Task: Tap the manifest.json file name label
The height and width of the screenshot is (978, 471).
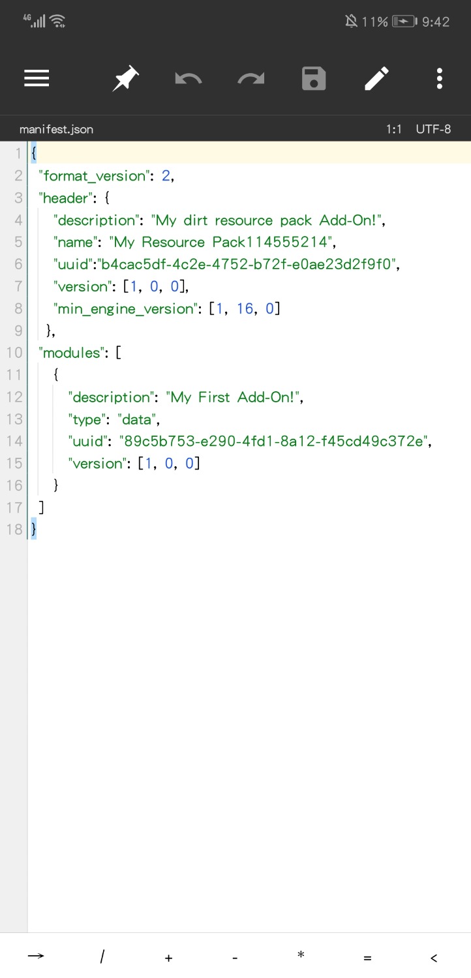Action: tap(56, 129)
